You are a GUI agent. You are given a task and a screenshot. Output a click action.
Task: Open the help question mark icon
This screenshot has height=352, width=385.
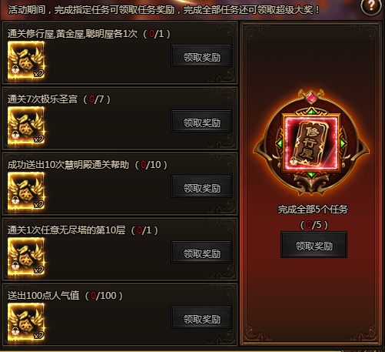tap(370, 6)
